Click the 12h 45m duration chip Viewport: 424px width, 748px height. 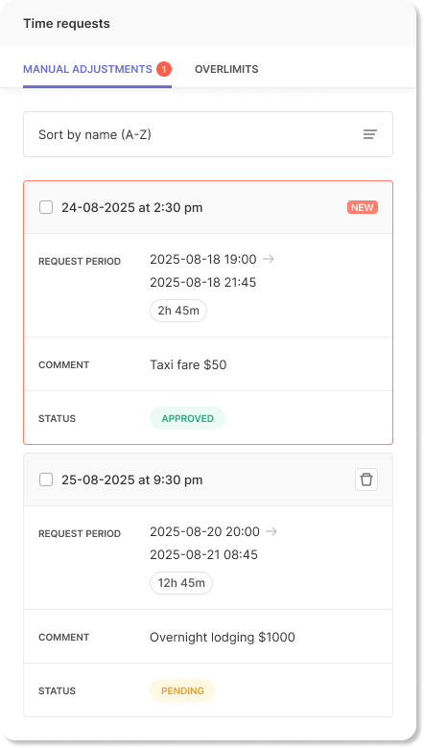click(x=181, y=583)
